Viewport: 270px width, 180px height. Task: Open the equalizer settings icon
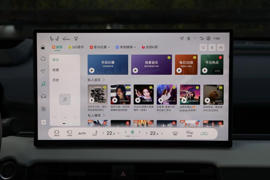point(221,47)
